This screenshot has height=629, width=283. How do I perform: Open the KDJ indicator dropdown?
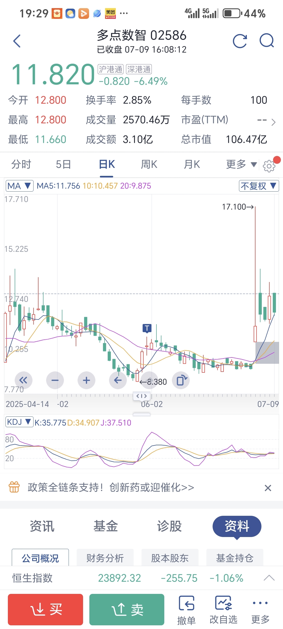coord(19,422)
